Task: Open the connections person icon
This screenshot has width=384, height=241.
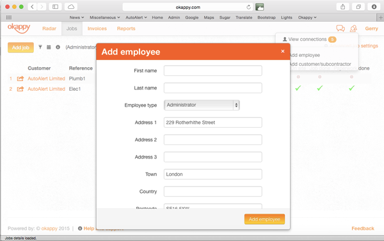Action: [353, 29]
